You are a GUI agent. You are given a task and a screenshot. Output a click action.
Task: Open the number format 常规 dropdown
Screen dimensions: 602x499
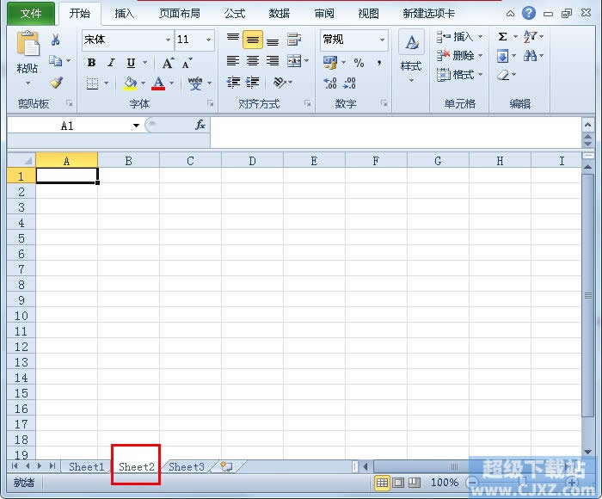382,40
